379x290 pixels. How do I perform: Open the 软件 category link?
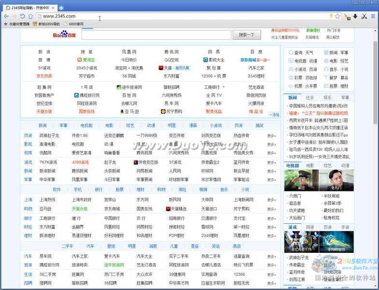(57, 189)
